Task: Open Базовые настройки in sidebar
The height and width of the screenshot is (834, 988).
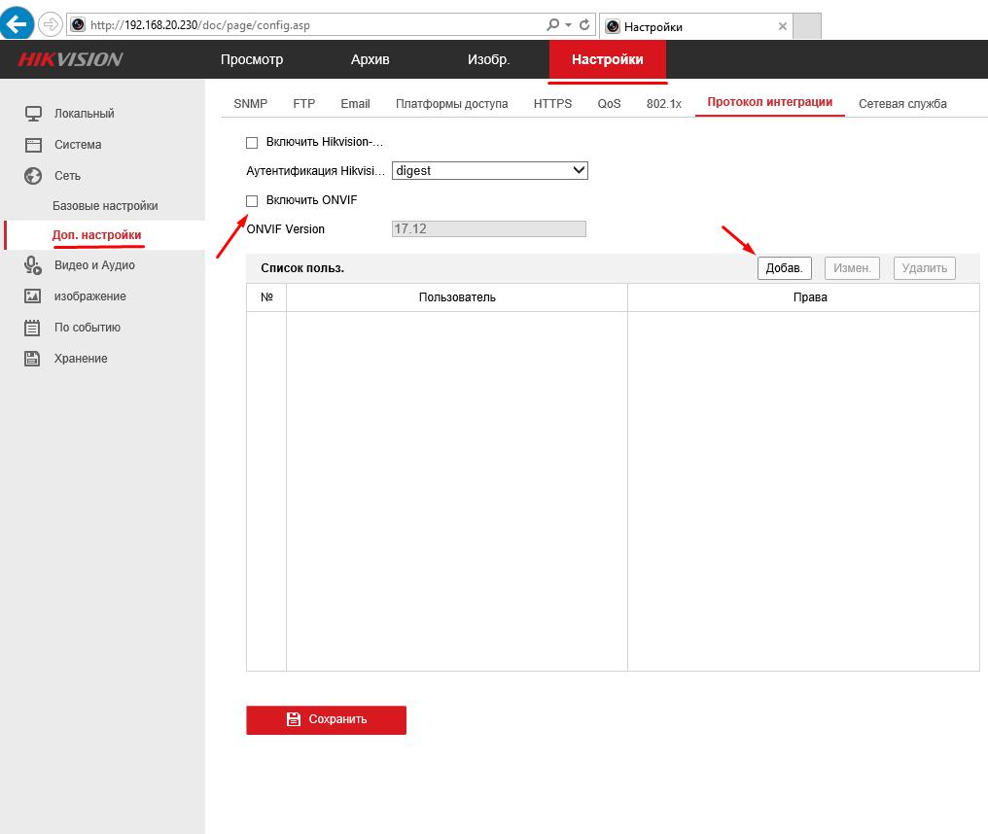Action: (x=105, y=206)
